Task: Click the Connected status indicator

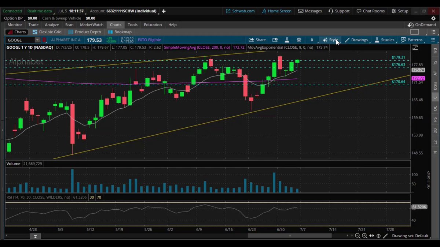Action: pyautogui.click(x=12, y=11)
